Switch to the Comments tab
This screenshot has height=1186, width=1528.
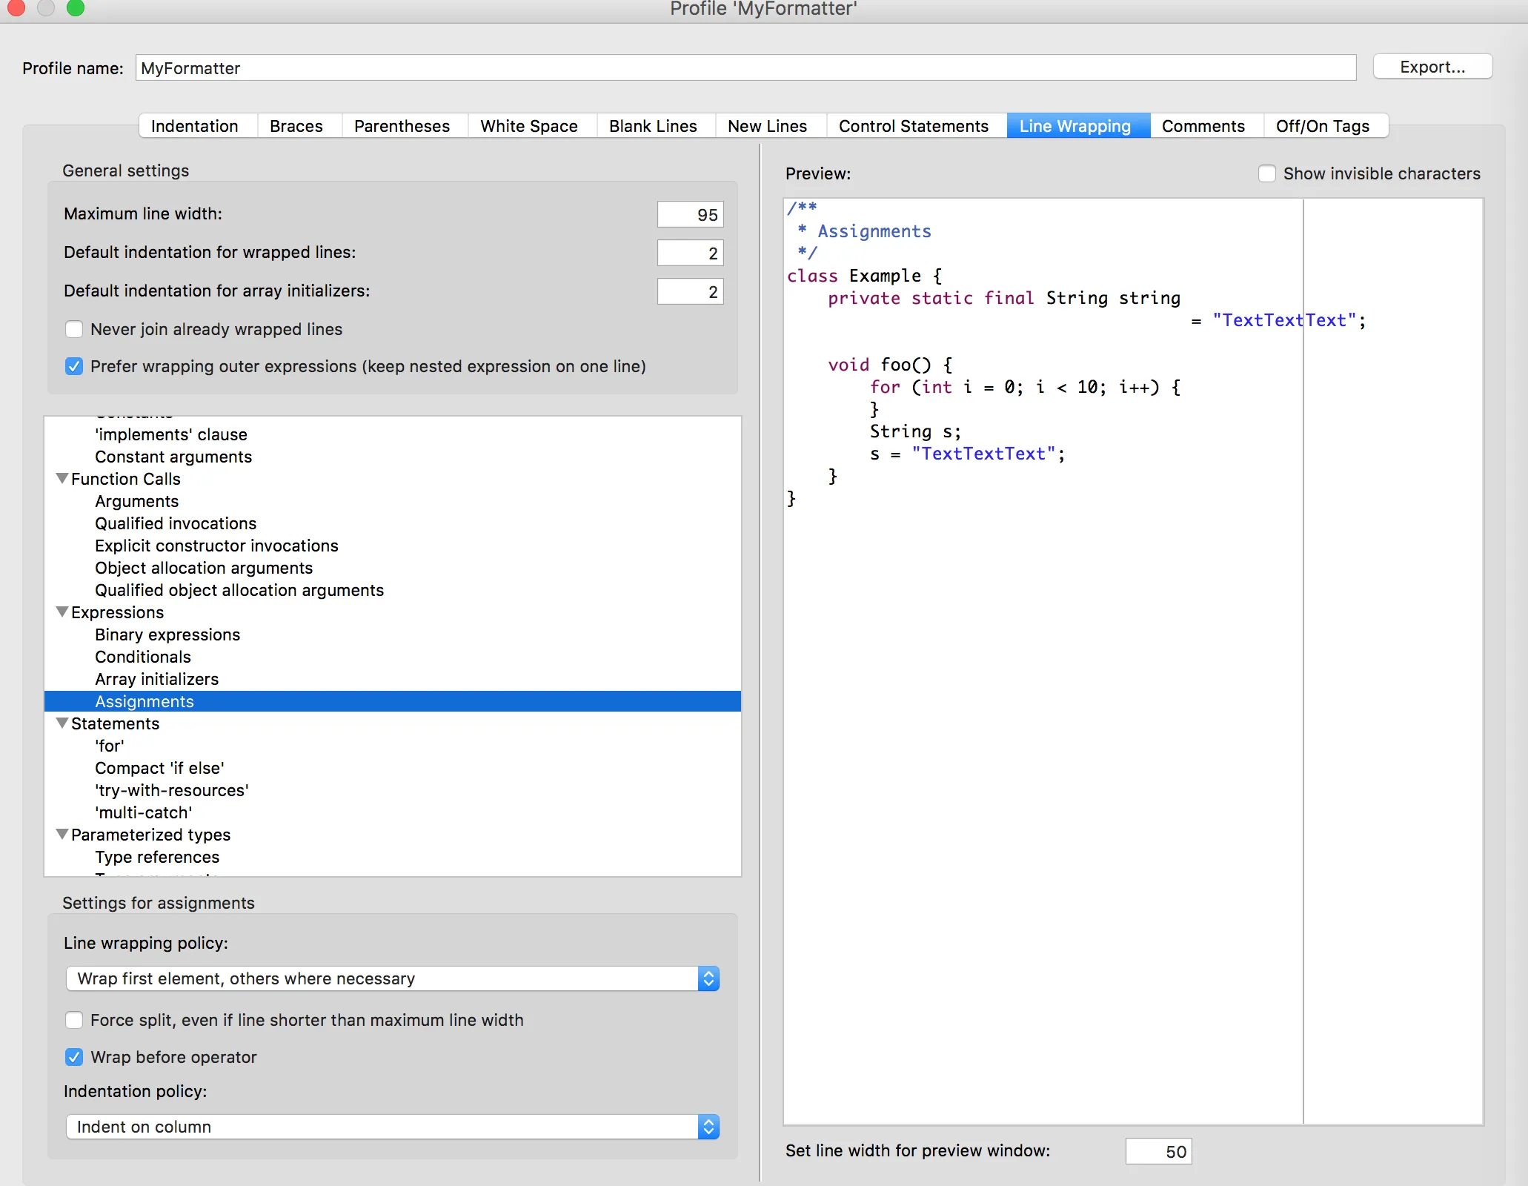pyautogui.click(x=1203, y=126)
